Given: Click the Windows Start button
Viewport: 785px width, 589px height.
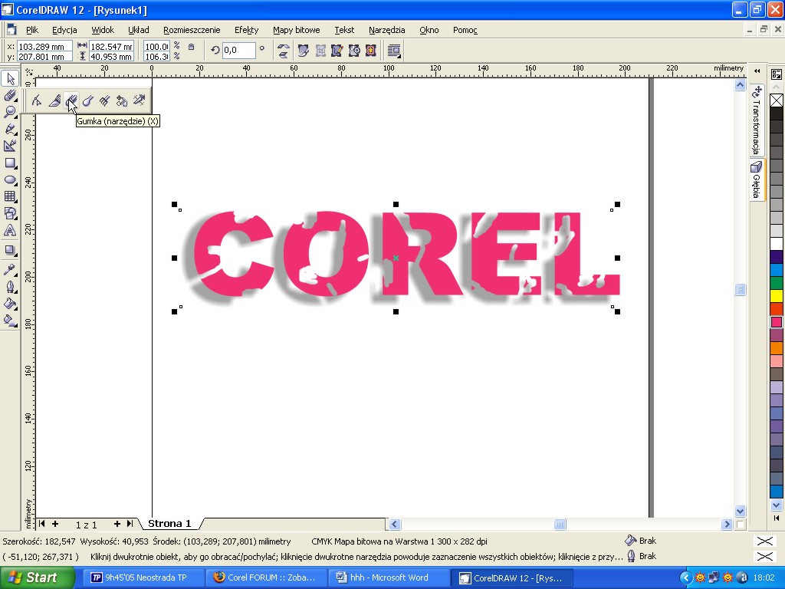Looking at the screenshot, I should 38,577.
